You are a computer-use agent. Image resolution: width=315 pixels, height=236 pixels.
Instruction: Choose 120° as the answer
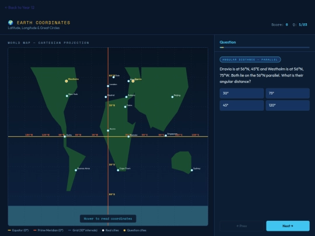tap(288, 105)
